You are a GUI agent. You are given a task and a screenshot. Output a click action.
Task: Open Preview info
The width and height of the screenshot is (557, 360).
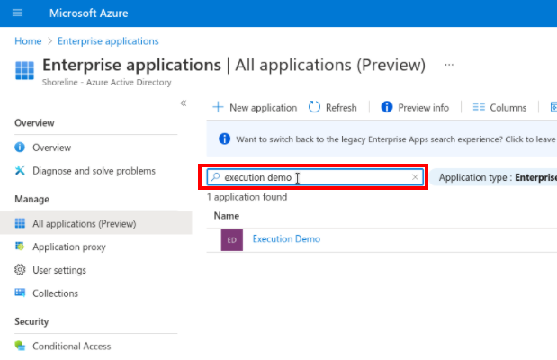[x=415, y=107]
